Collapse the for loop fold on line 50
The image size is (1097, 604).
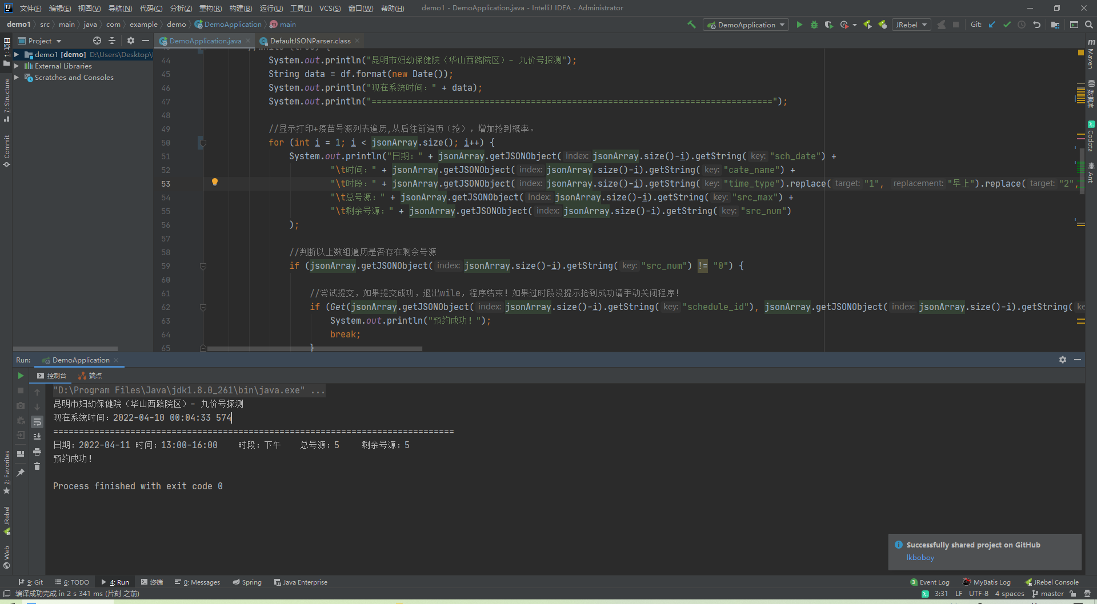coord(203,143)
